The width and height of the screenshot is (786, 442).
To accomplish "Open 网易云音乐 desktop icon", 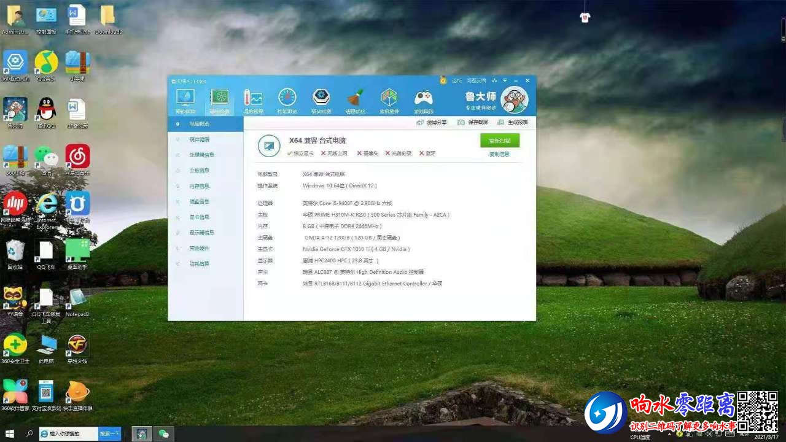I will 77,160.
